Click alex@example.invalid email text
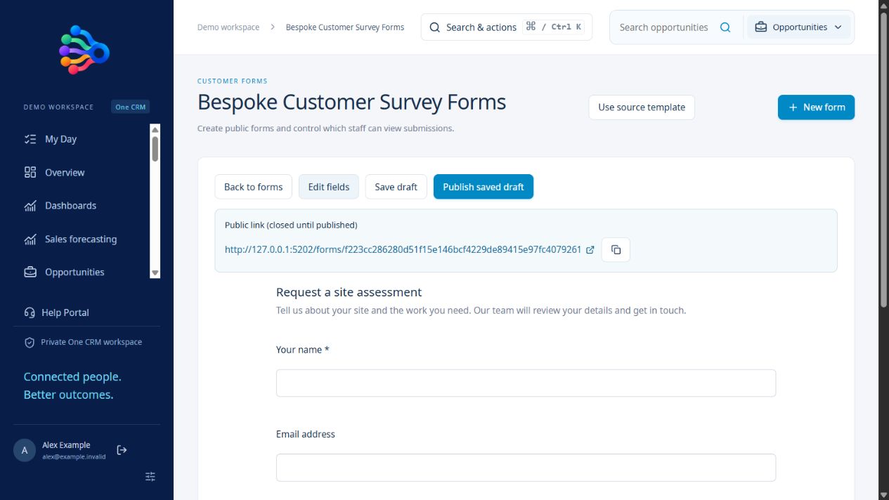Viewport: 889px width, 500px height. click(x=74, y=456)
